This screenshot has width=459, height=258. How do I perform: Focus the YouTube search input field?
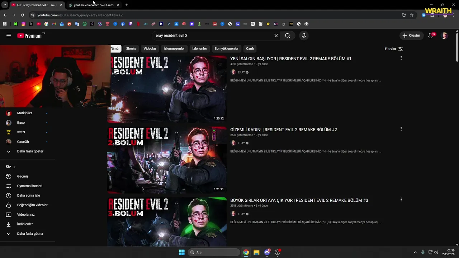tap(212, 35)
